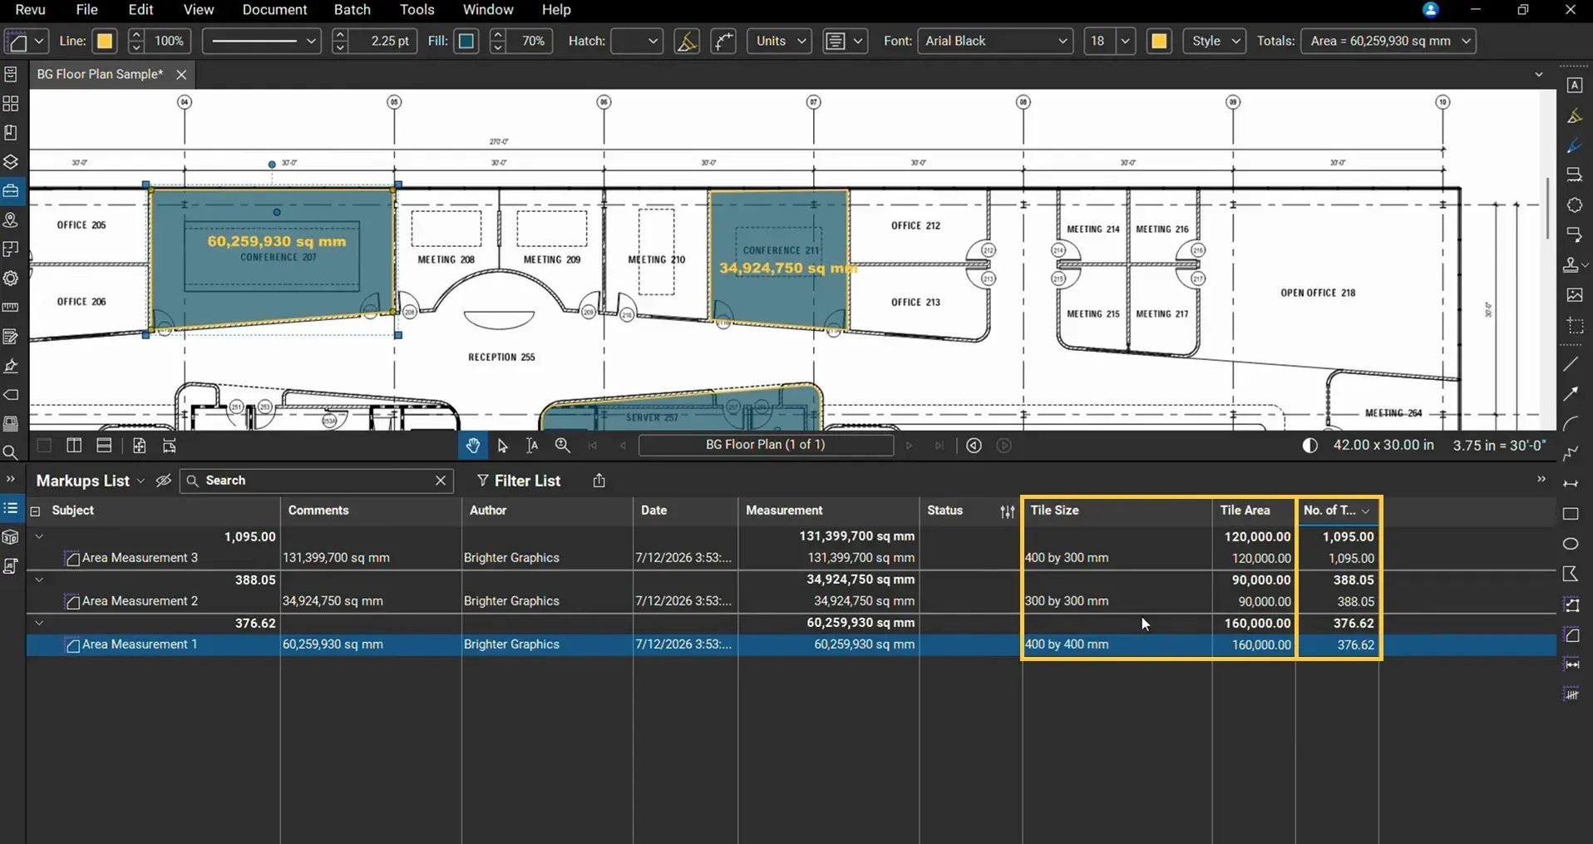Click the Line color swatch
The width and height of the screenshot is (1593, 844).
coord(105,41)
